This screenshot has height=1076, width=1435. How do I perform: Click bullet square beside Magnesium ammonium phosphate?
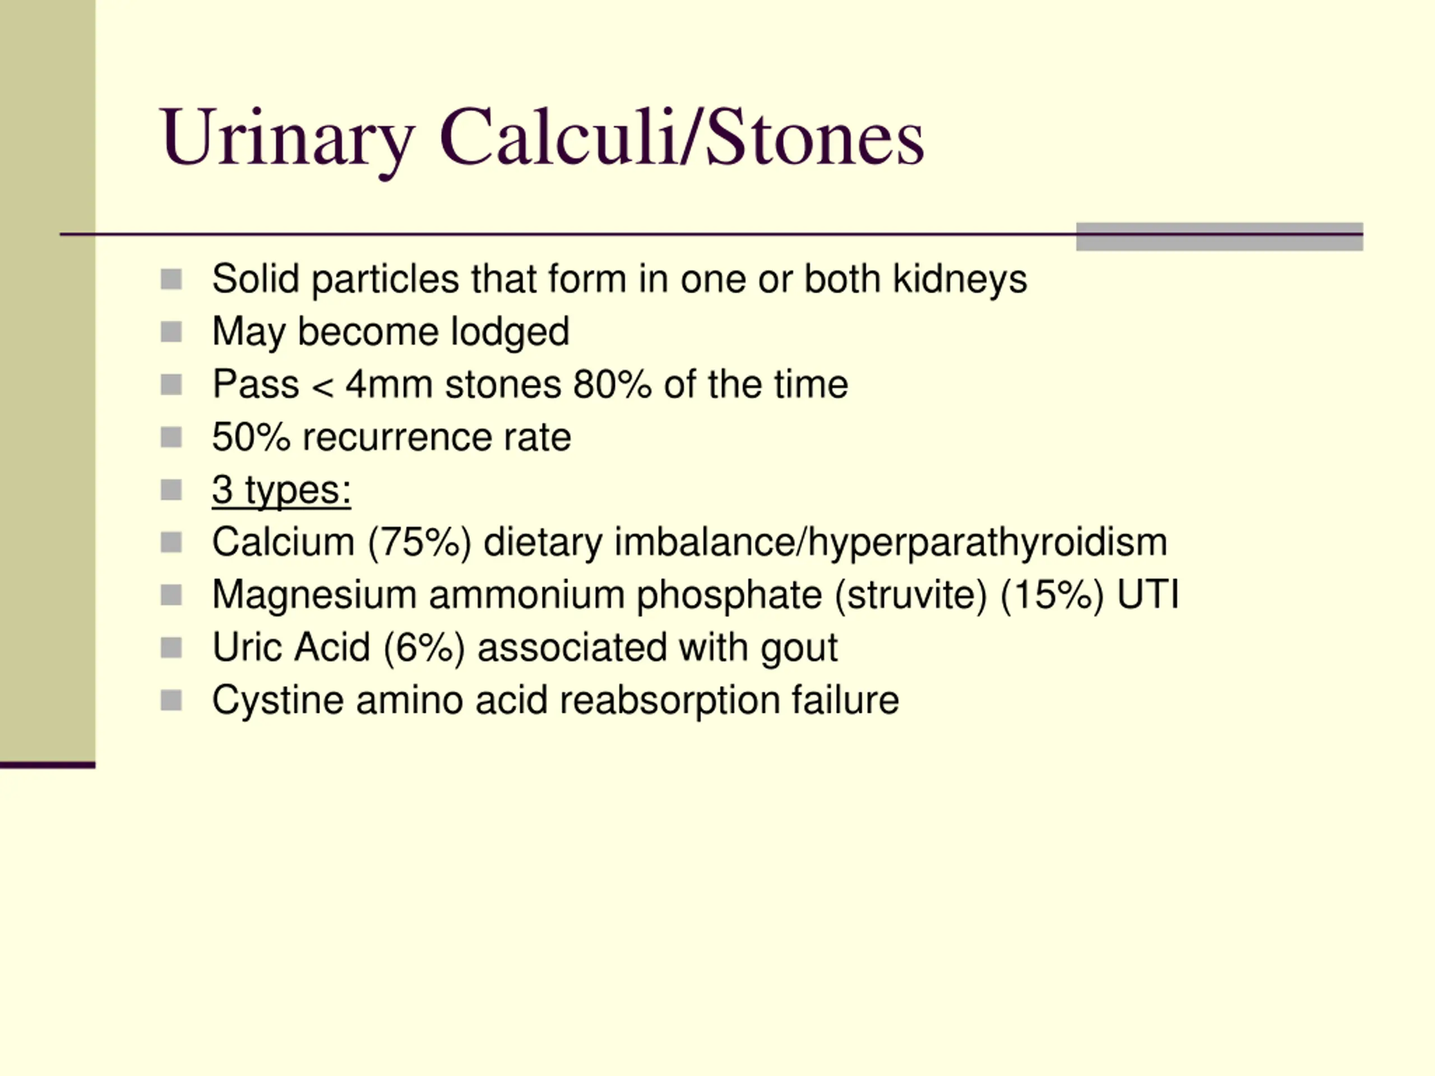[170, 595]
